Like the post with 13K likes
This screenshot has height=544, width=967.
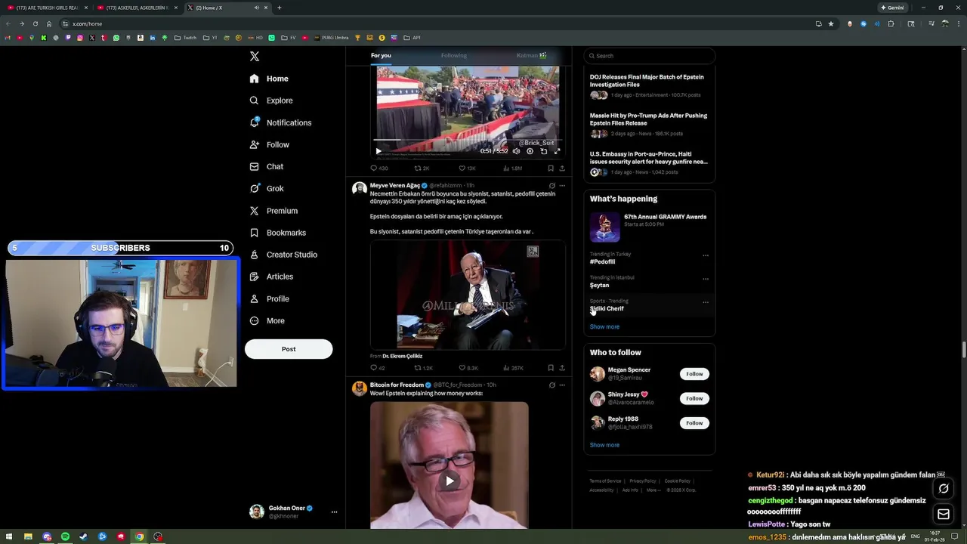pos(468,168)
